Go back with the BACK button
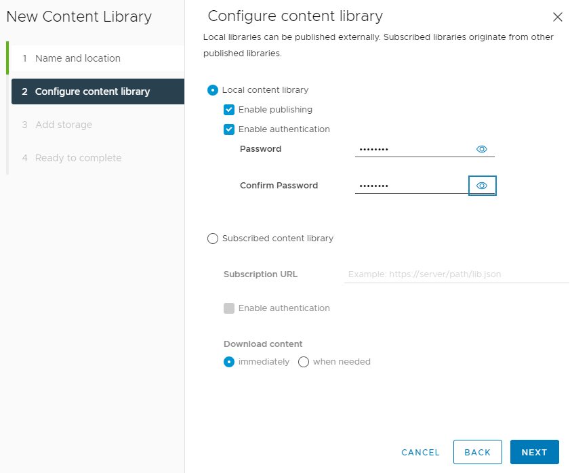Image resolution: width=572 pixels, height=473 pixels. click(478, 452)
